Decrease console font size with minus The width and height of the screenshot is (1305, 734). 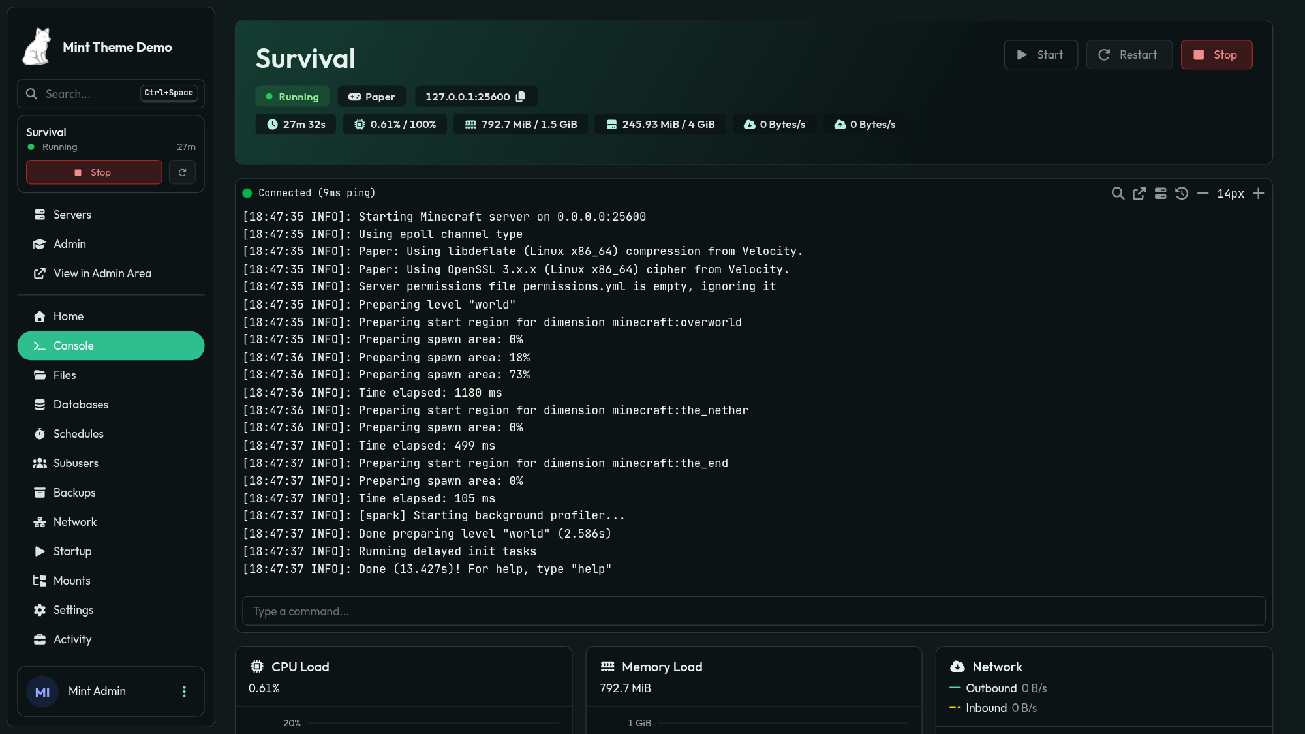[1203, 193]
